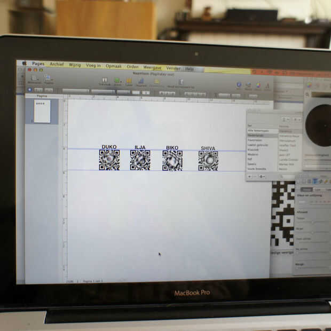Select the QR code under ILJA
The height and width of the screenshot is (331, 331).
(x=140, y=160)
